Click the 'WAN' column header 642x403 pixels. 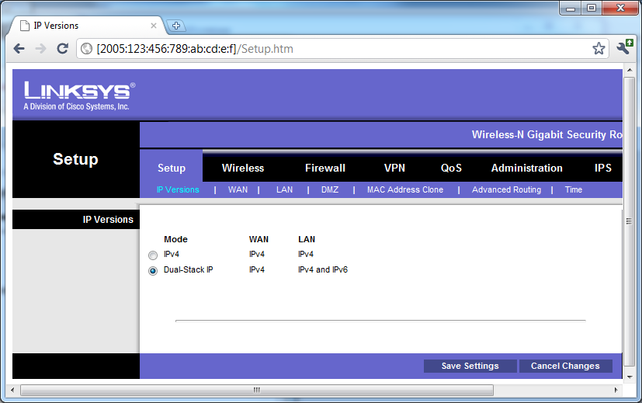coord(259,239)
